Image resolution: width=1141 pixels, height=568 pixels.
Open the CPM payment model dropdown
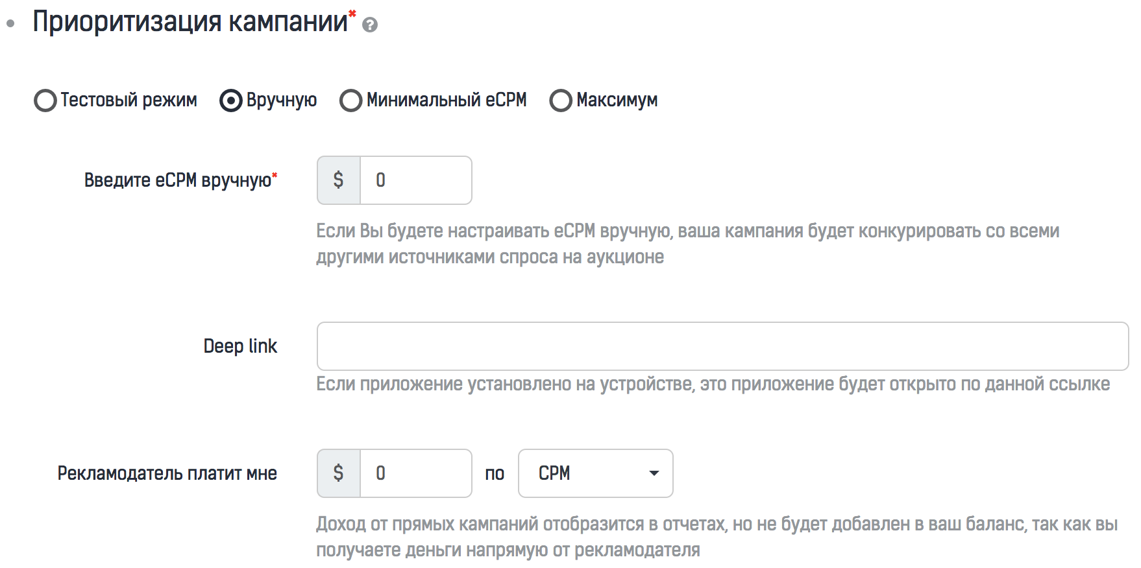click(x=595, y=473)
